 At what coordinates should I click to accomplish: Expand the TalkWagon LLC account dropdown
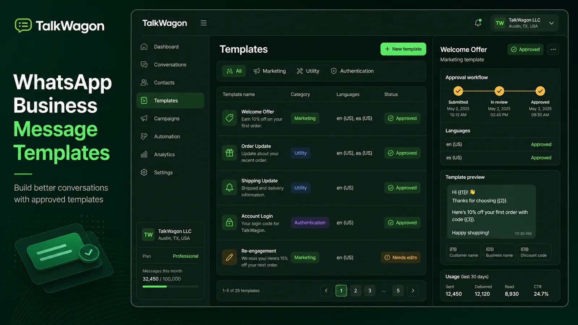click(525, 23)
